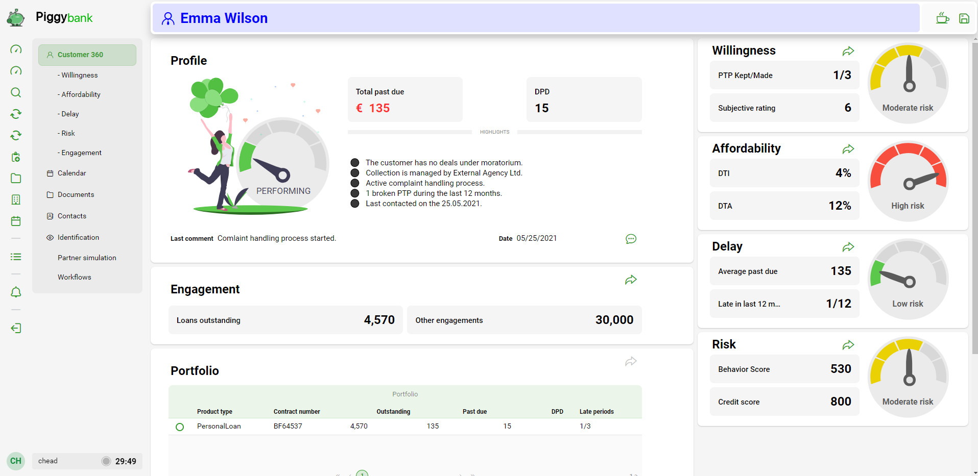This screenshot has width=978, height=476.
Task: Click the logout icon at sidebar bottom
Action: tap(16, 328)
